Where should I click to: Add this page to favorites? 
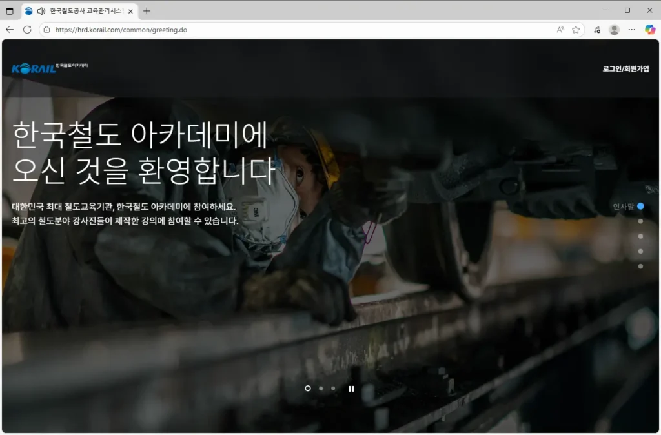[x=575, y=29]
